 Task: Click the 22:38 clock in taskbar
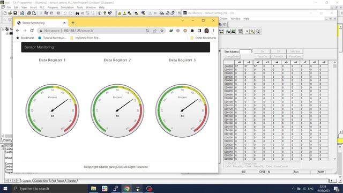(x=323, y=187)
